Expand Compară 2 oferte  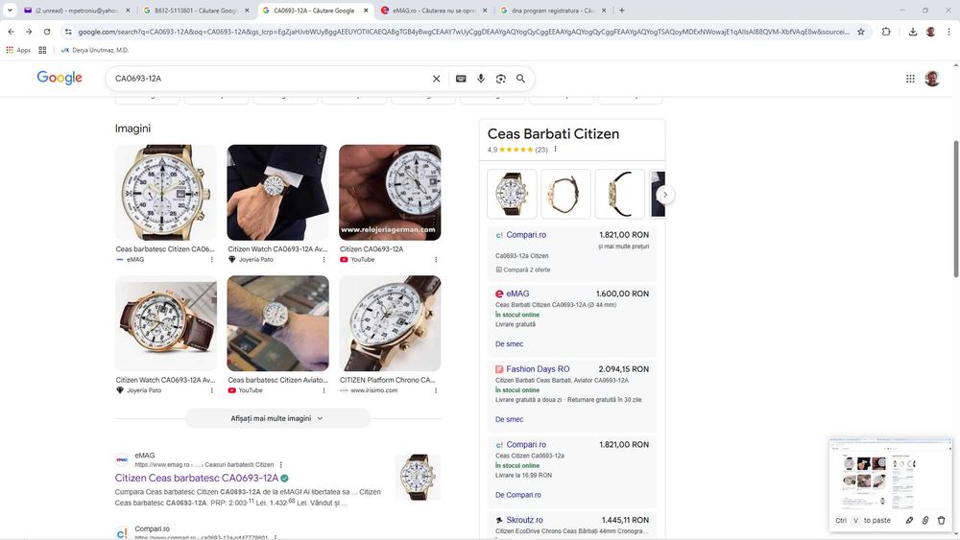[523, 270]
